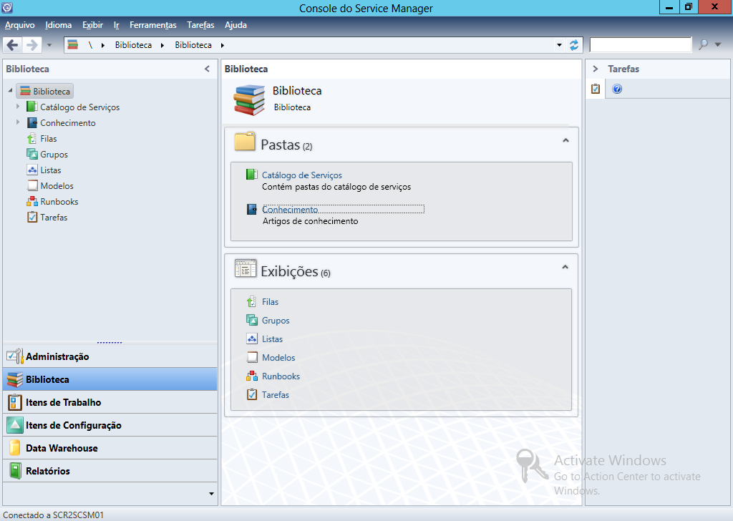Screen dimensions: 733x521
Task: Click the books icon in the address bar
Action: [72, 45]
